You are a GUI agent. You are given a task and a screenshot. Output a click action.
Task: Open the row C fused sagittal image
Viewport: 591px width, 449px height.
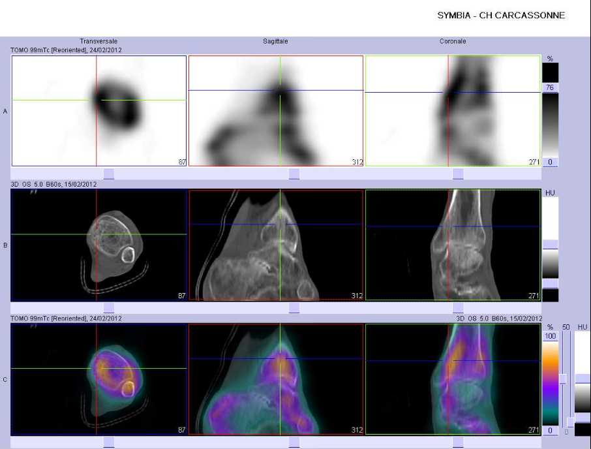276,379
